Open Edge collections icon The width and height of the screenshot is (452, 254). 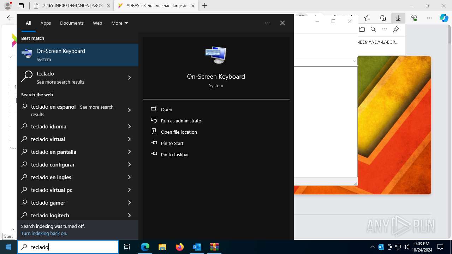point(383,18)
